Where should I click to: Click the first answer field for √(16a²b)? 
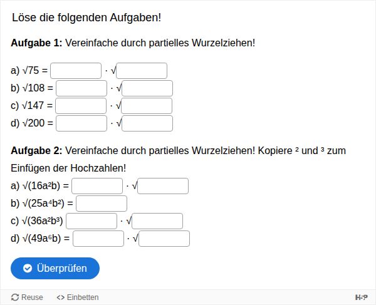97,186
